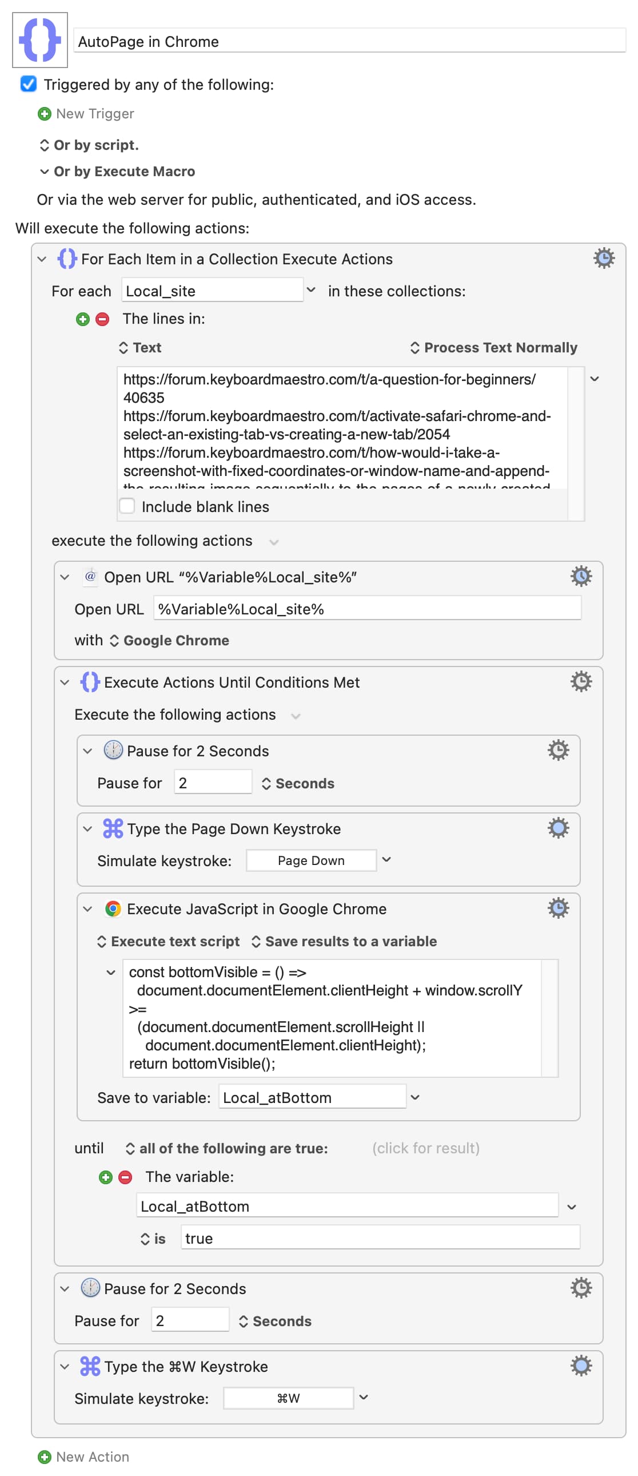Viewport: 638px width, 1476px height.
Task: Collapse the Execute the following actions list in Until
Action: click(296, 716)
